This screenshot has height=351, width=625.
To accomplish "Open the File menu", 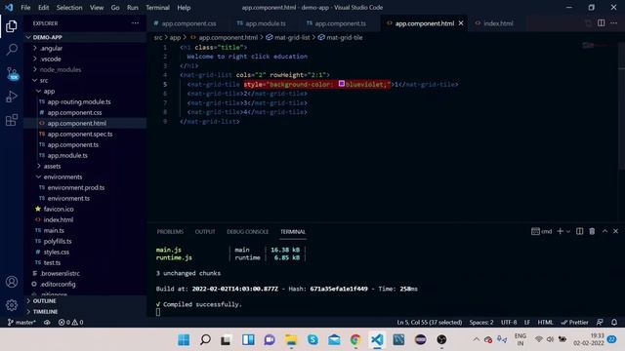I will click(25, 8).
